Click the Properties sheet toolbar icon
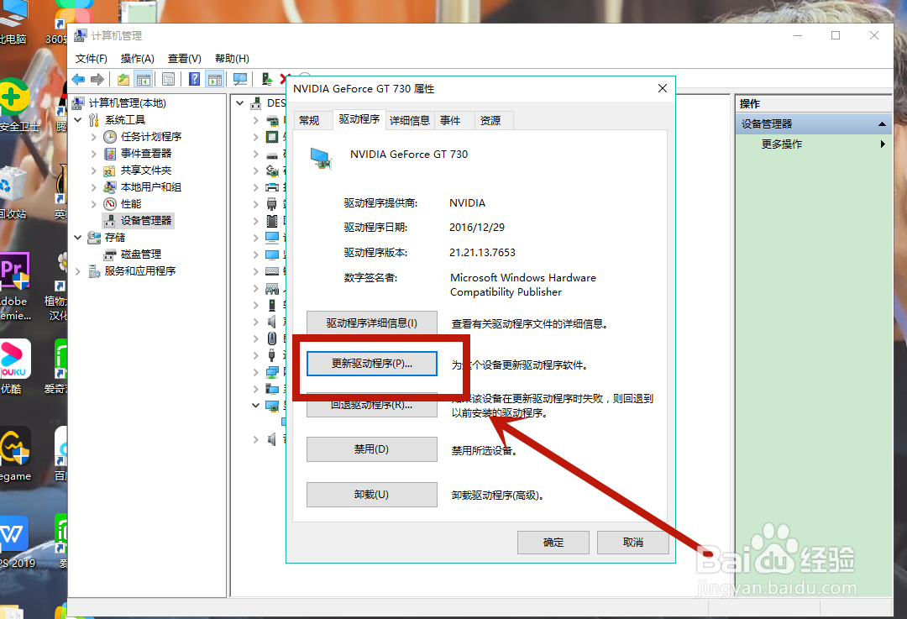 [168, 79]
